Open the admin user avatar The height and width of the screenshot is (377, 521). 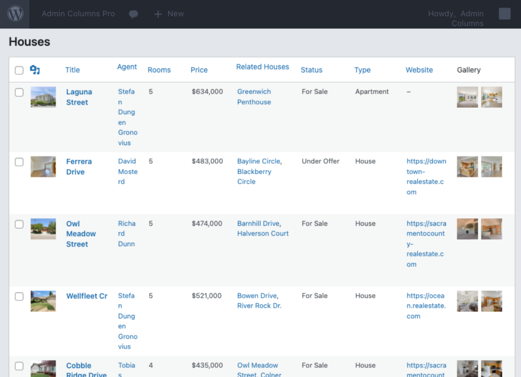(x=504, y=14)
